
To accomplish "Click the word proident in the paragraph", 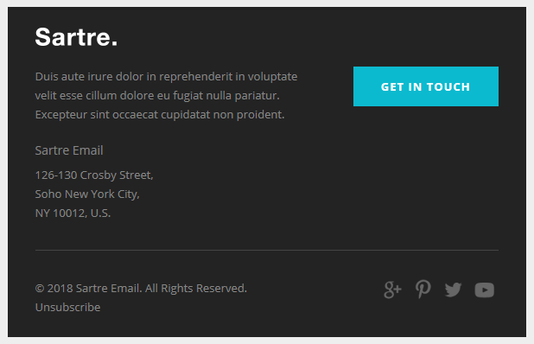I will click(261, 115).
